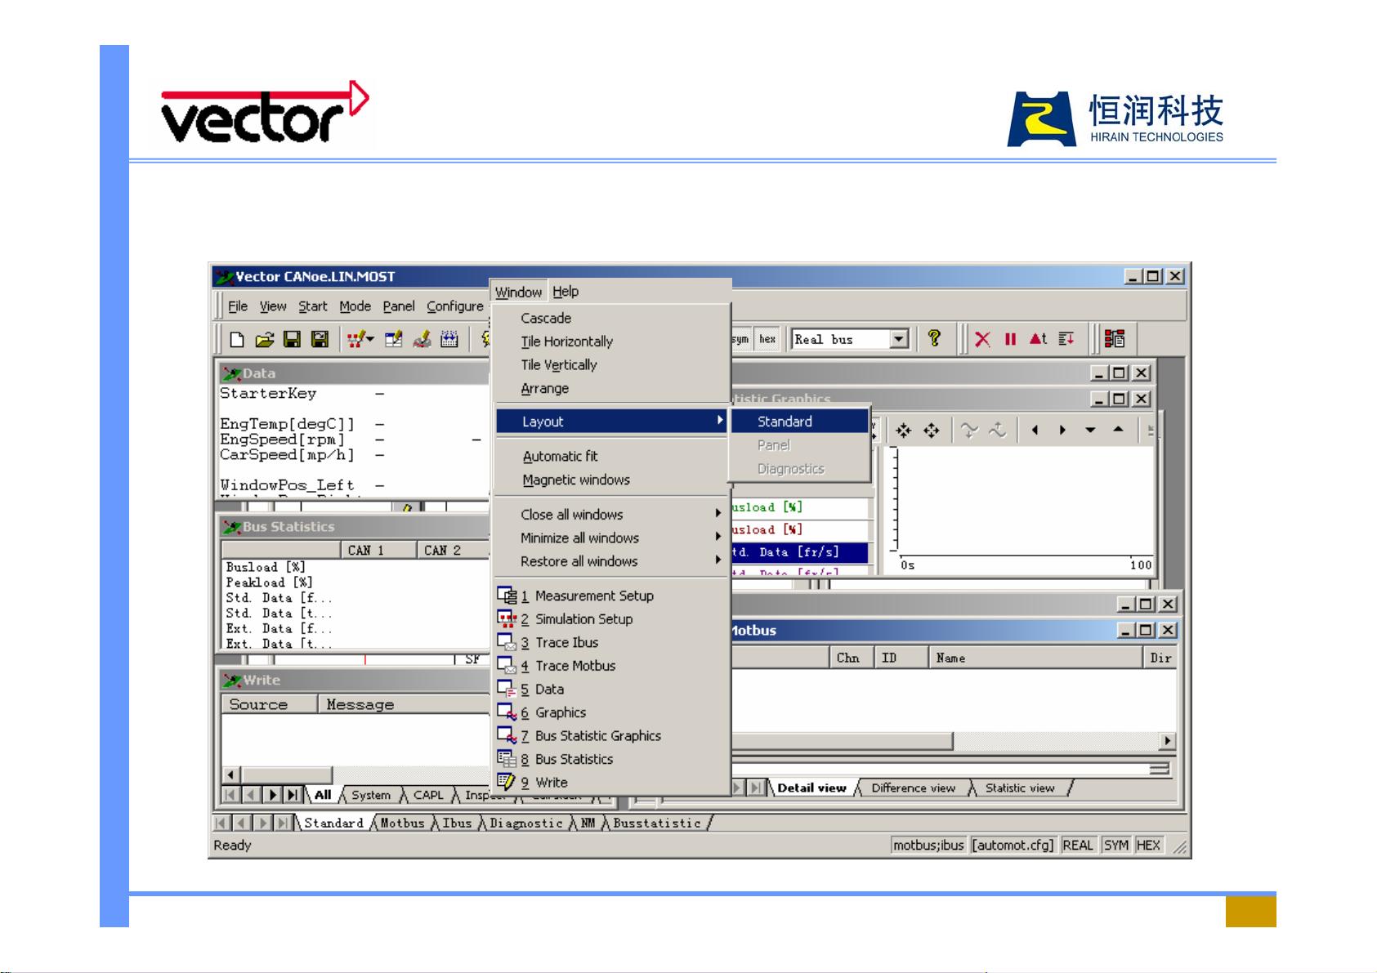Click the Message column header in Write
This screenshot has width=1377, height=973.
pos(404,704)
